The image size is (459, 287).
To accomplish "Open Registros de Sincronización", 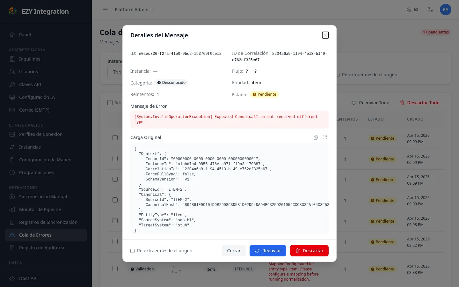I will [46, 222].
